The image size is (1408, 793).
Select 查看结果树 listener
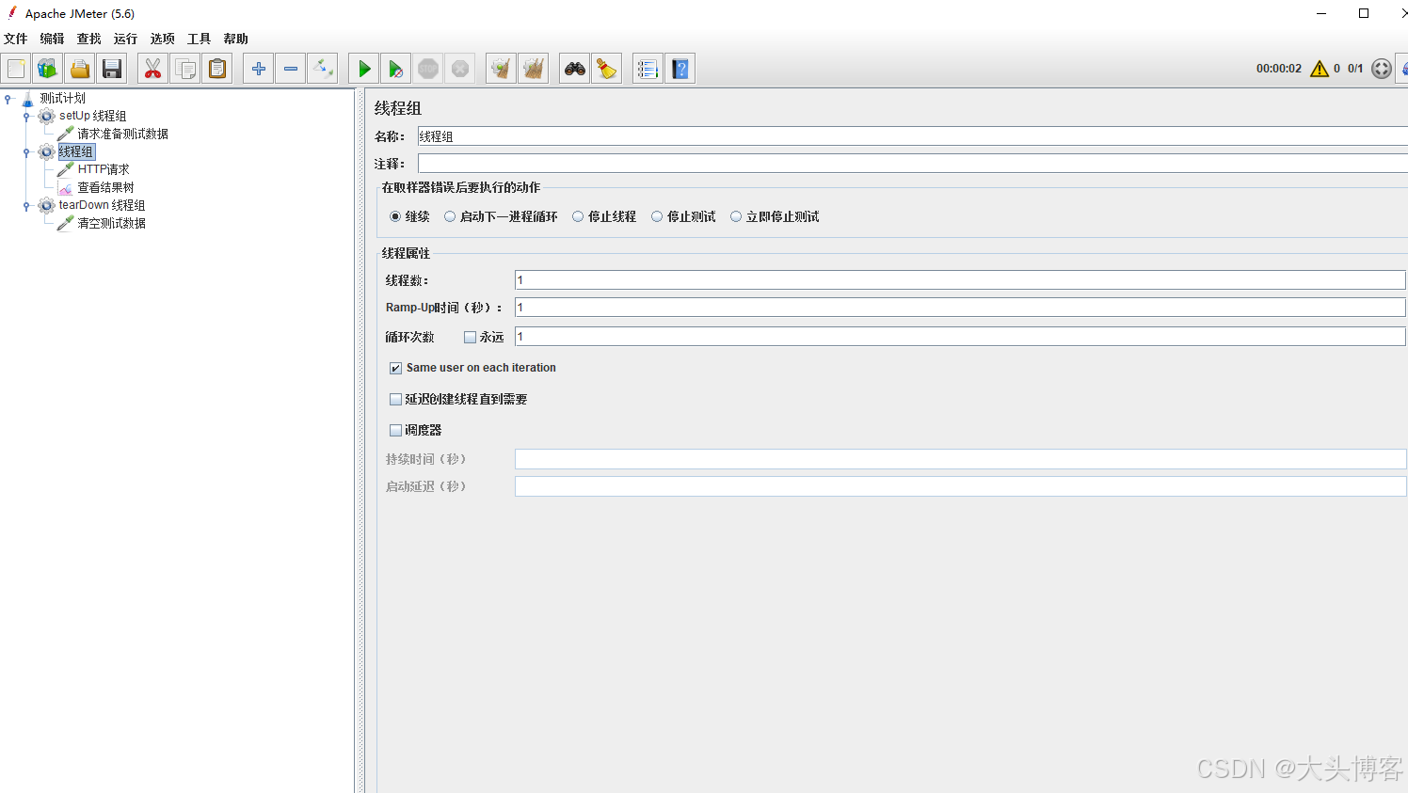(105, 187)
